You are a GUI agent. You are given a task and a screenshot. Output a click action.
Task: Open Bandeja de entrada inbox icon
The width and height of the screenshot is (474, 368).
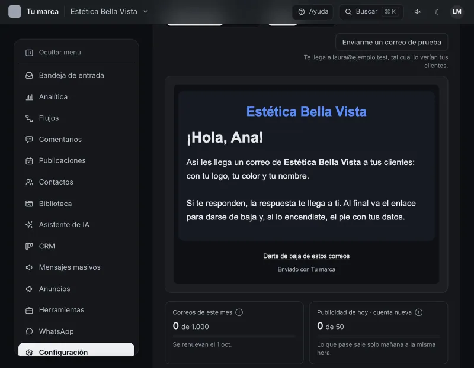(x=29, y=76)
